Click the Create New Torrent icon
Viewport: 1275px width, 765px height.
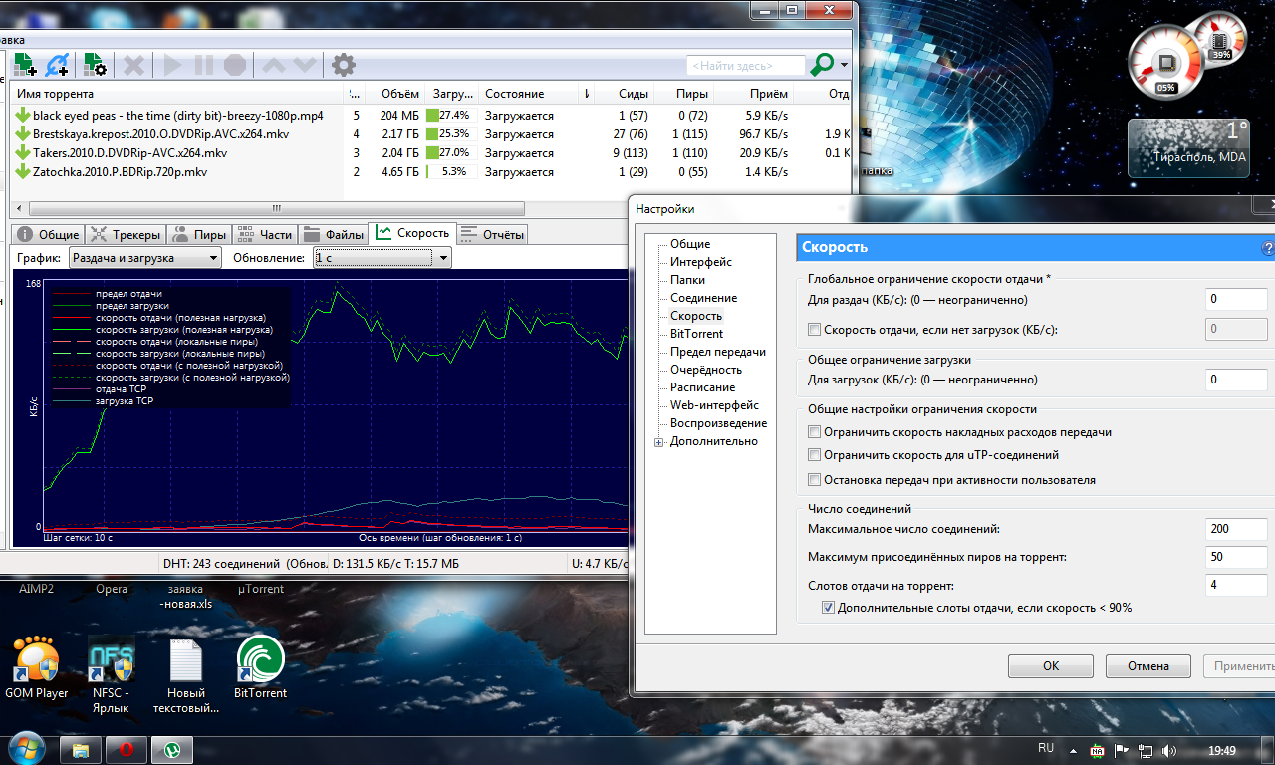[x=95, y=66]
